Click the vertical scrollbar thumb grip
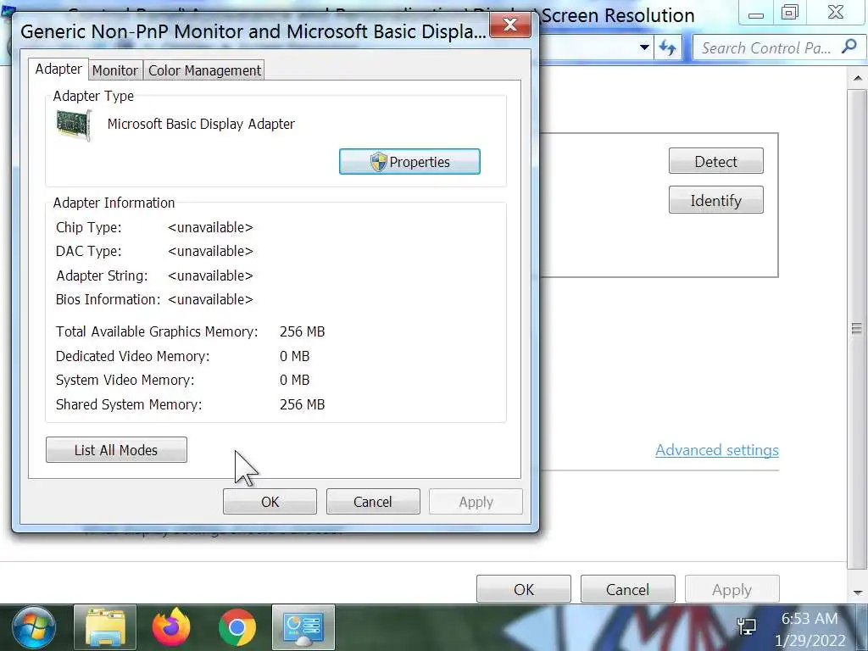868x651 pixels. pyautogui.click(x=856, y=329)
